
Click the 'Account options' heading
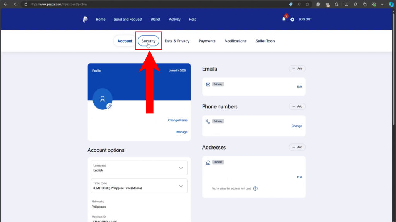[x=106, y=150]
